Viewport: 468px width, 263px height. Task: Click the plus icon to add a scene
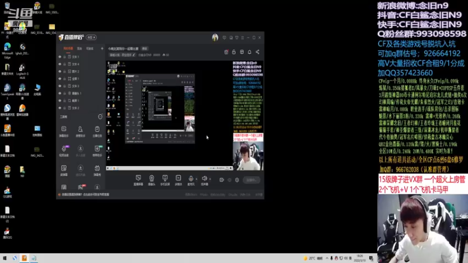coord(102,49)
